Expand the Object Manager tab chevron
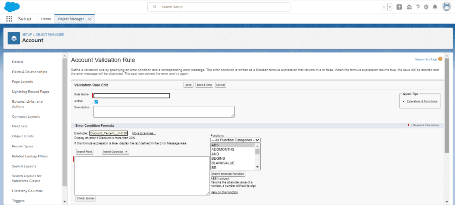455x205 pixels. [89, 19]
